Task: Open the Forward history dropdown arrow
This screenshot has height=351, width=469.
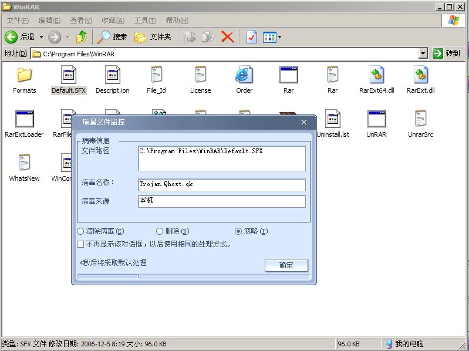Action: point(68,38)
